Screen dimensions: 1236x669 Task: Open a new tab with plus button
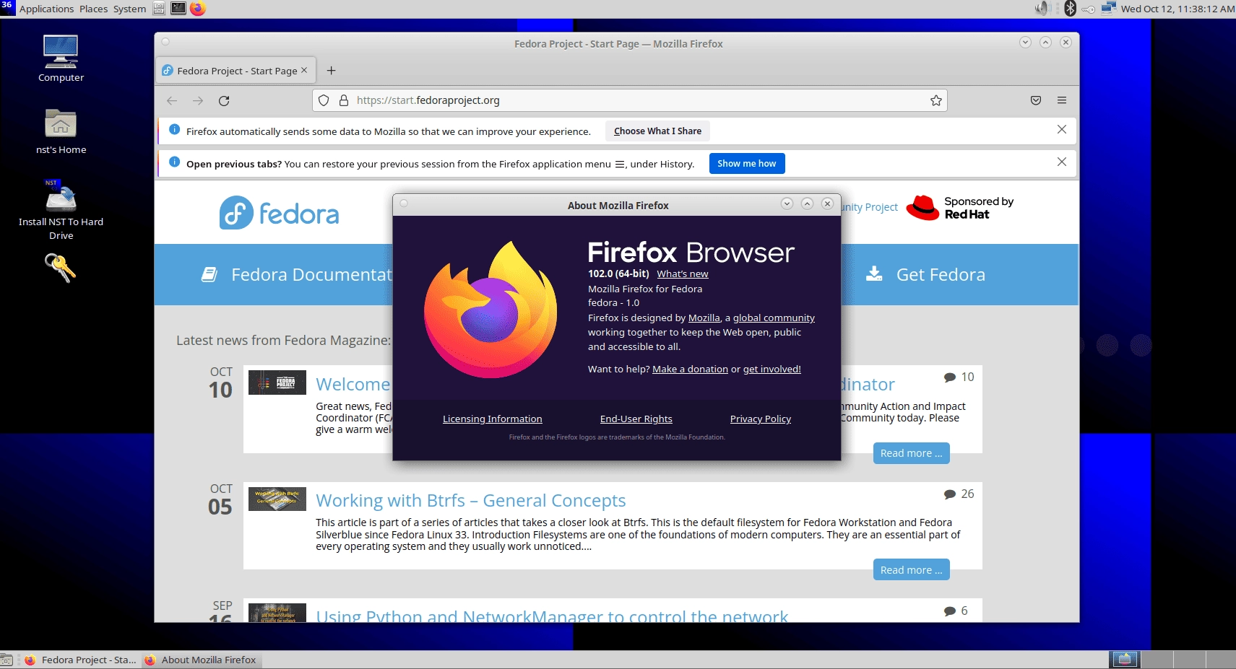(331, 70)
